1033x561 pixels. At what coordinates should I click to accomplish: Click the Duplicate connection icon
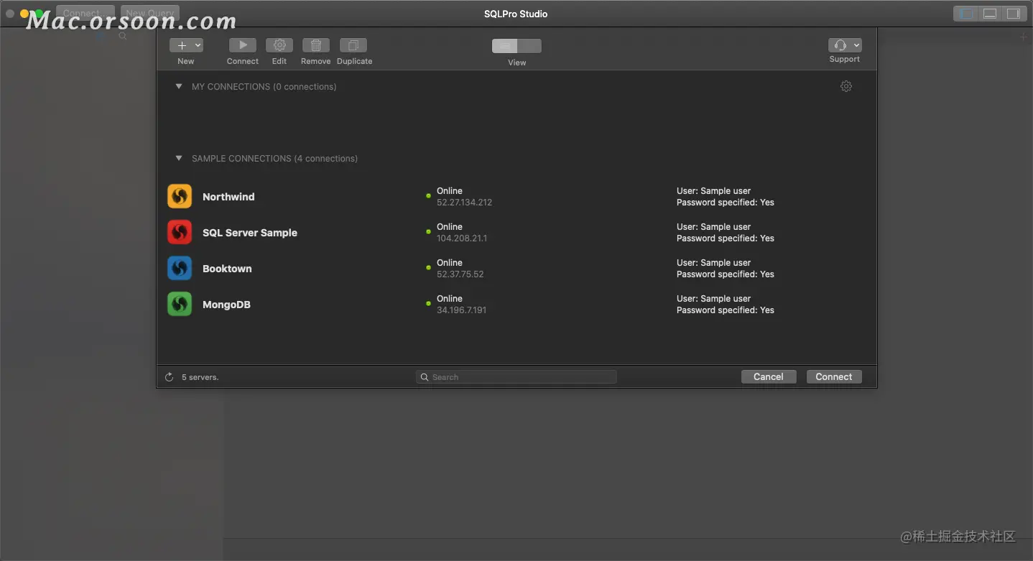353,45
